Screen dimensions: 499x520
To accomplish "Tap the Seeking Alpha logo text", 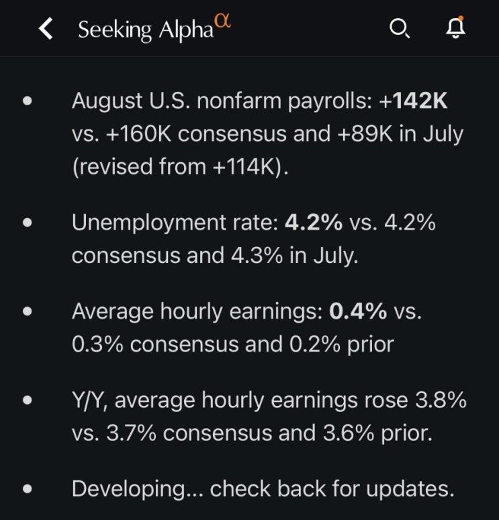I will (145, 30).
